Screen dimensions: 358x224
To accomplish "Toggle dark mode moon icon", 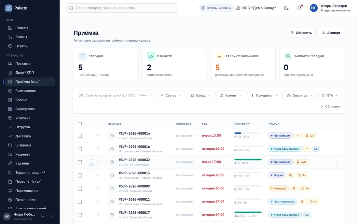I will (286, 8).
